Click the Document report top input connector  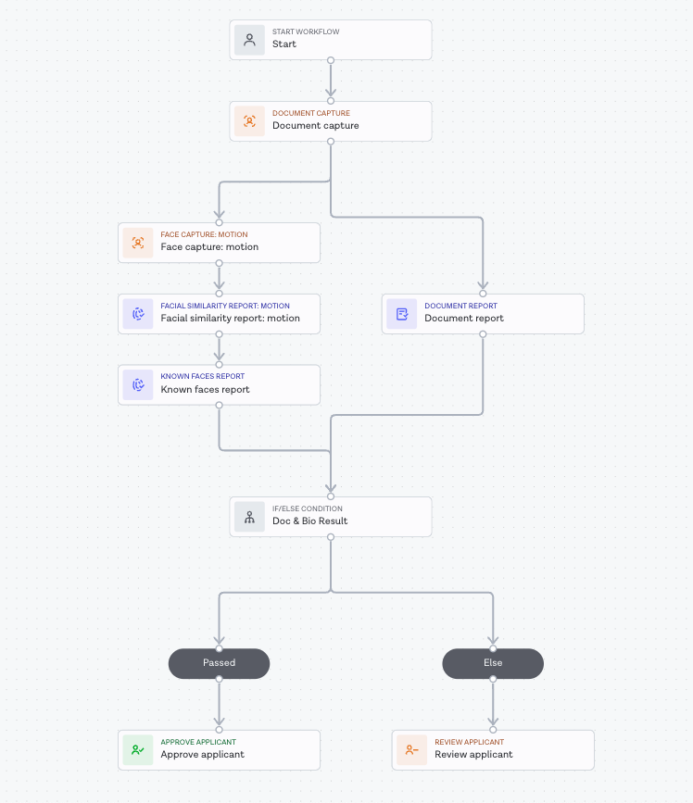[483, 294]
